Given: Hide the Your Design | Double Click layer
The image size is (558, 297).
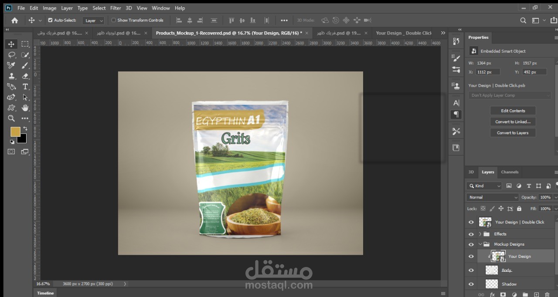Looking at the screenshot, I should [x=471, y=222].
